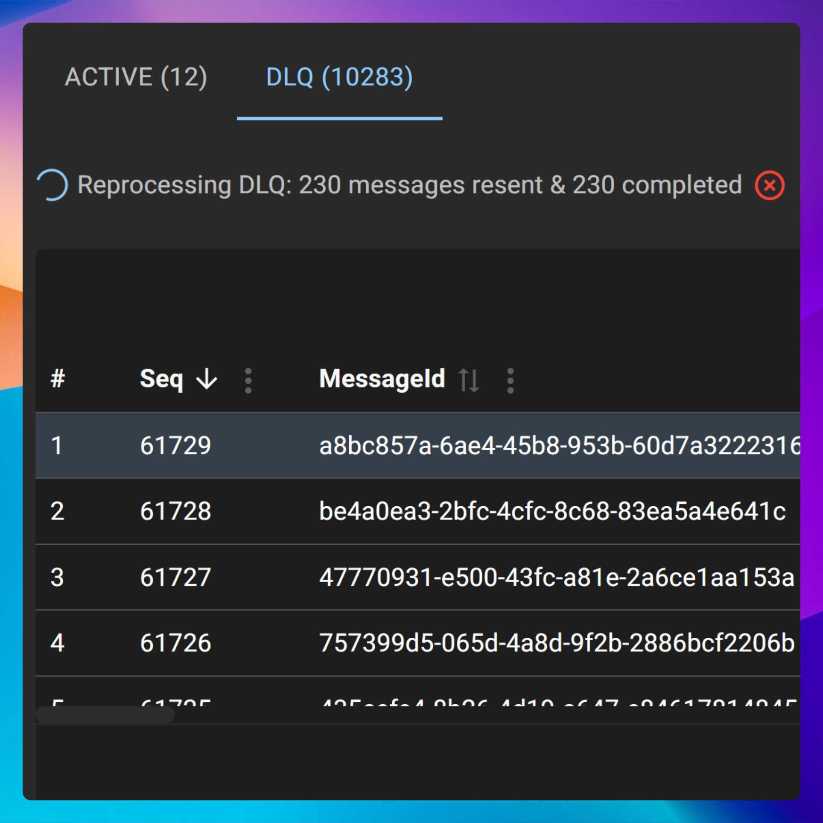Click message ID be4a0ea3-2bfc-4cfc cell

click(x=551, y=511)
